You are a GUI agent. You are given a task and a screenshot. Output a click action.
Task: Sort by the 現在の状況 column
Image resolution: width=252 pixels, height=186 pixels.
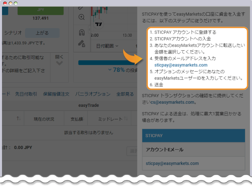pyautogui.click(x=44, y=119)
